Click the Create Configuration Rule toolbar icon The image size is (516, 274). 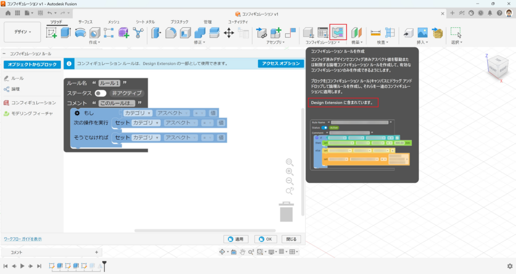click(338, 33)
